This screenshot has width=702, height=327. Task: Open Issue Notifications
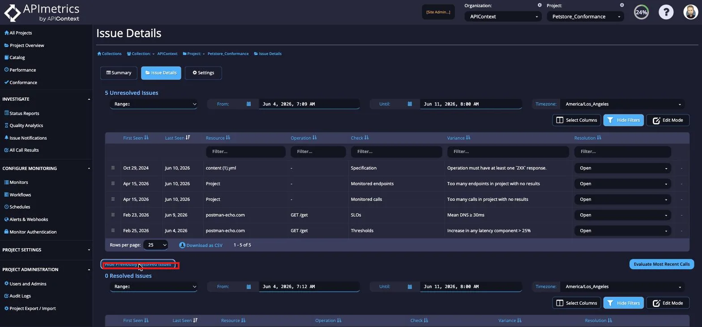pos(25,138)
